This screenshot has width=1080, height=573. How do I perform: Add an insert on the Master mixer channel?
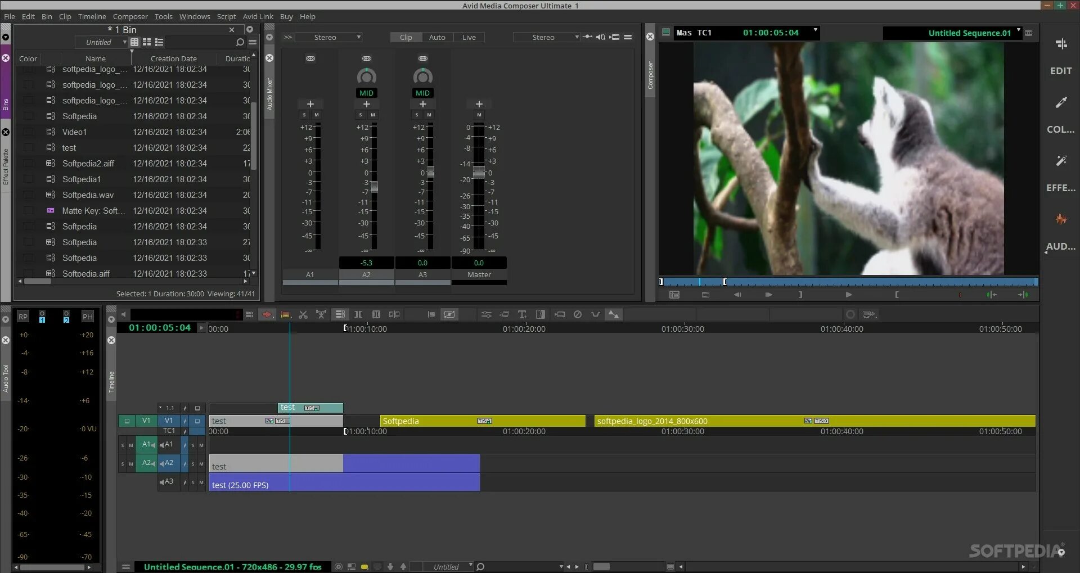point(479,104)
